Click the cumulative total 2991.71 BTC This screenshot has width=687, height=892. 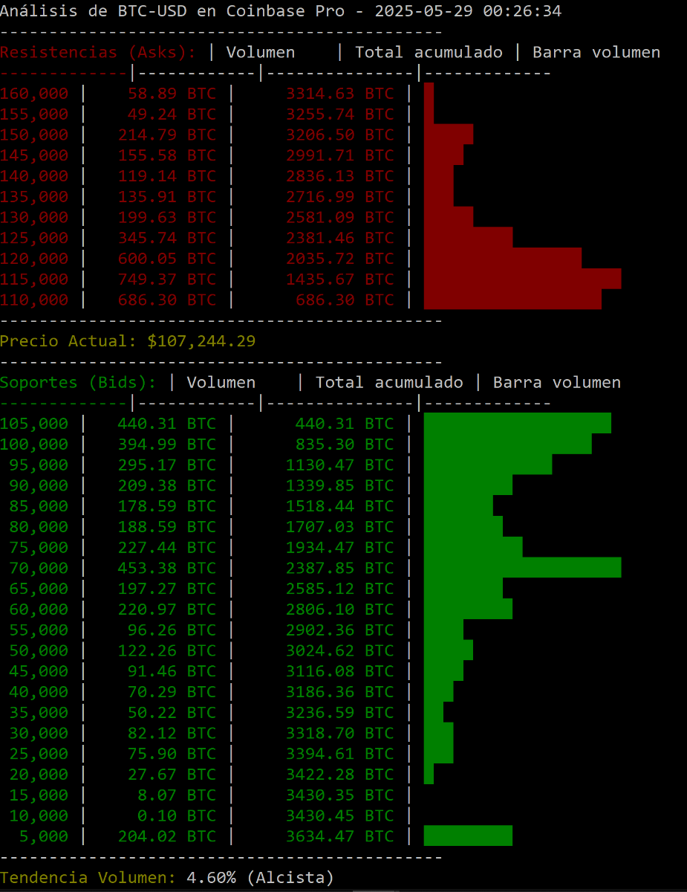click(340, 155)
